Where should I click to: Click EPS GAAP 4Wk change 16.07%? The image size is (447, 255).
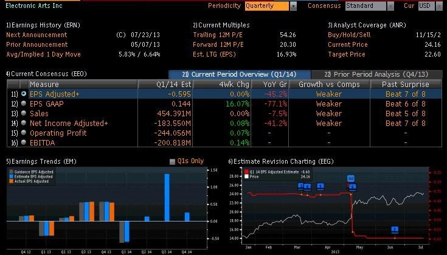tap(237, 104)
